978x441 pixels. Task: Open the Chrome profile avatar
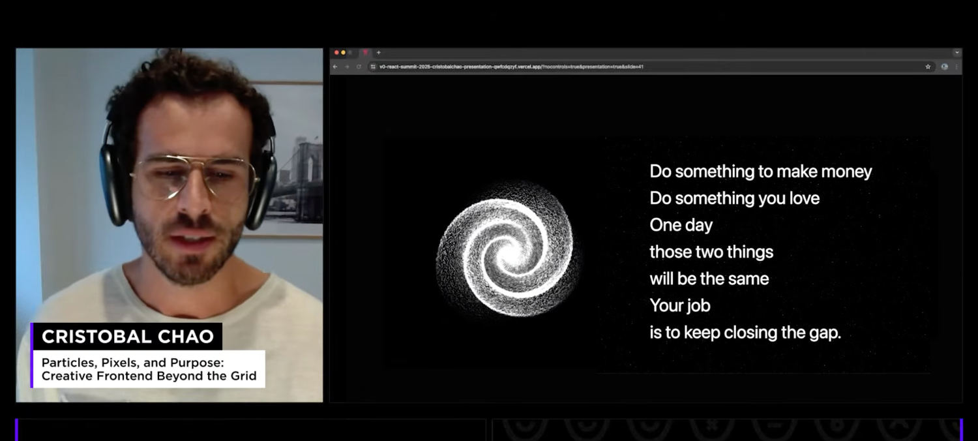944,67
